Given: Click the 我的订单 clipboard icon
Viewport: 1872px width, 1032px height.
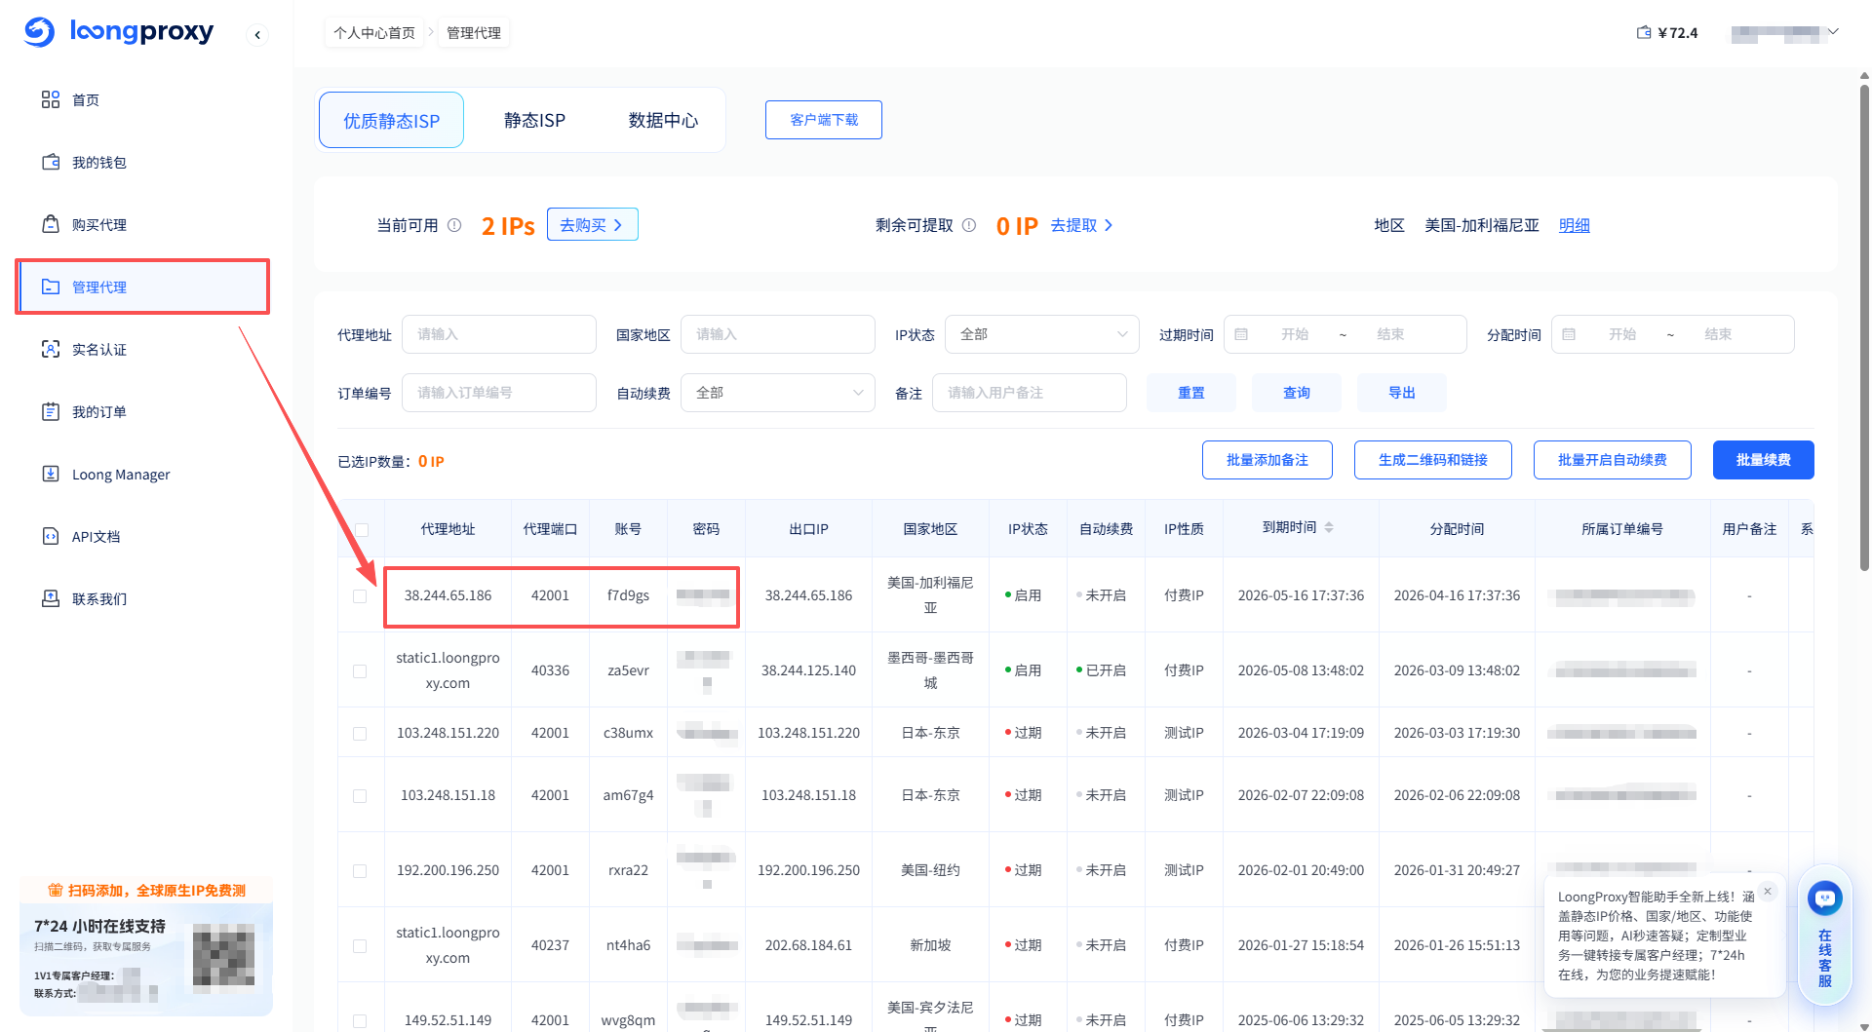Looking at the screenshot, I should click(x=51, y=411).
